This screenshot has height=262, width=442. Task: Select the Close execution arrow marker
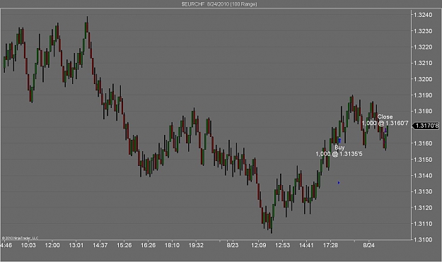pos(385,131)
